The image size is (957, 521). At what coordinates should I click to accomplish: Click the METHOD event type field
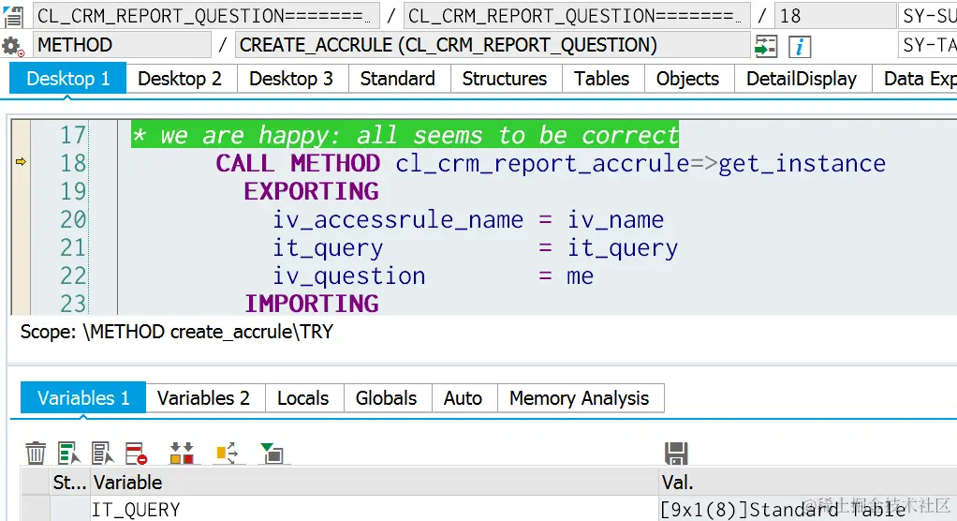(122, 45)
